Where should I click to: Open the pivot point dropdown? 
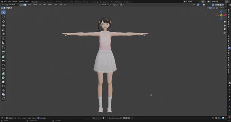click(110, 5)
